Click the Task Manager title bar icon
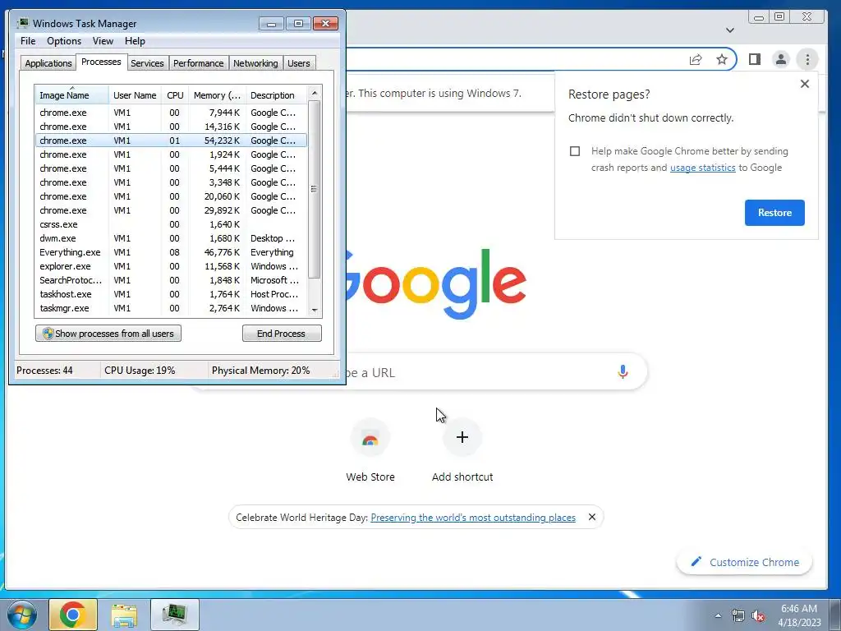This screenshot has height=631, width=841. pos(22,23)
